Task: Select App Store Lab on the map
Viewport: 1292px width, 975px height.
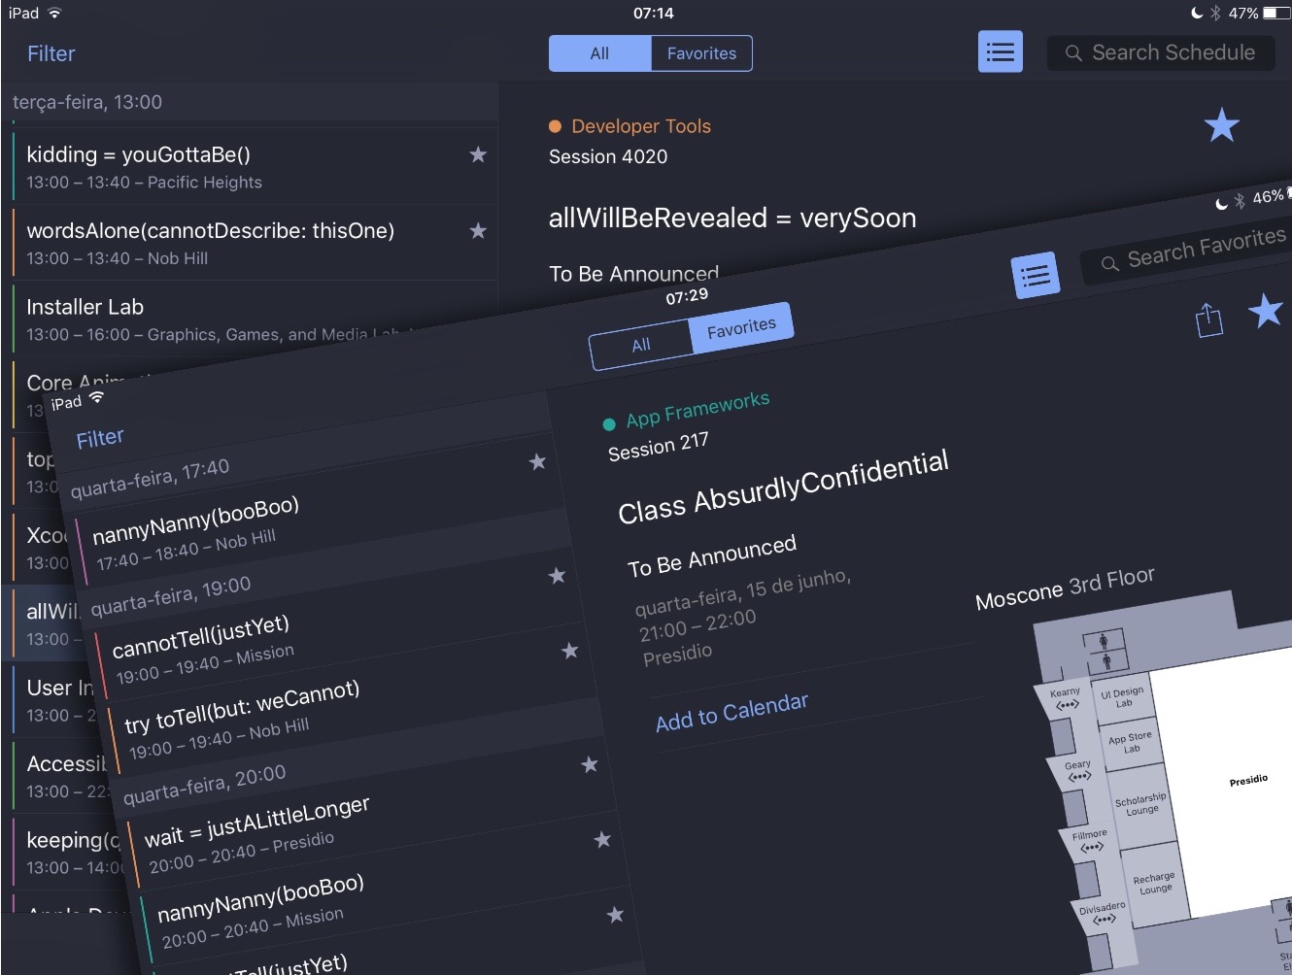Action: 1131,743
